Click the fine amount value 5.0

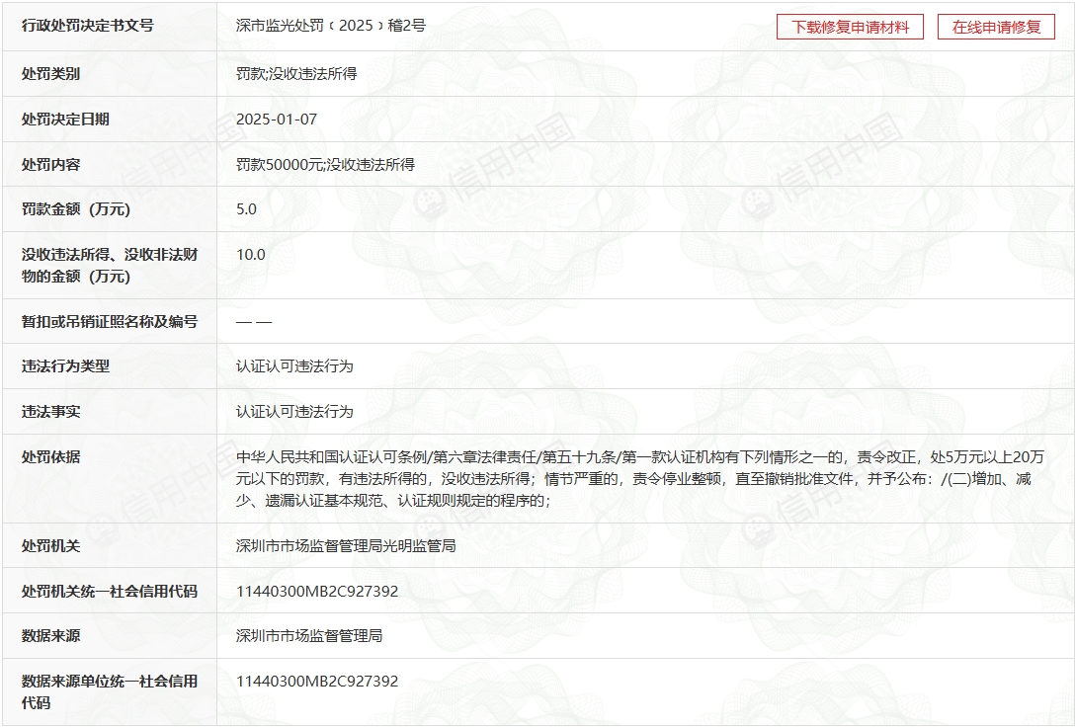pos(246,208)
